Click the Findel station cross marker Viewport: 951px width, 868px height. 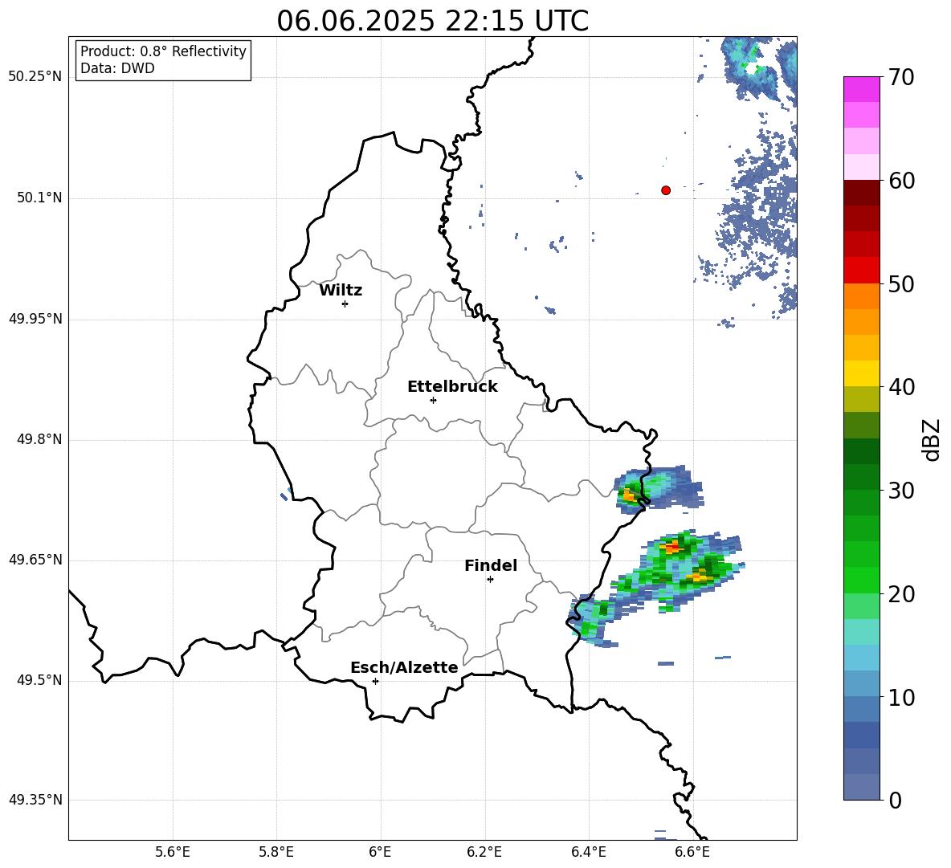(490, 580)
